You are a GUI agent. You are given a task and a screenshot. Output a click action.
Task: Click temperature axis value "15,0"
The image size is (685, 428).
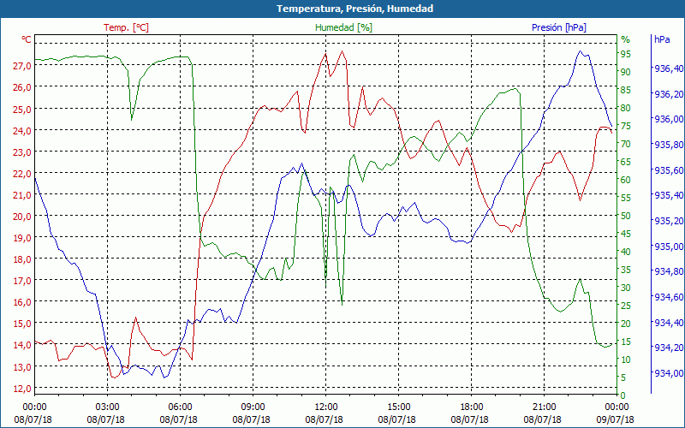[22, 324]
